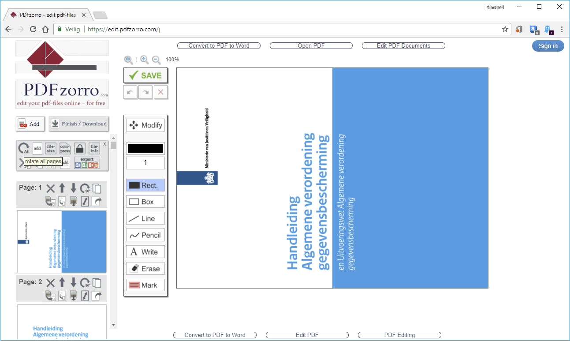This screenshot has height=341, width=570.
Task: Click the PDFzorro logo
Action: (62, 75)
